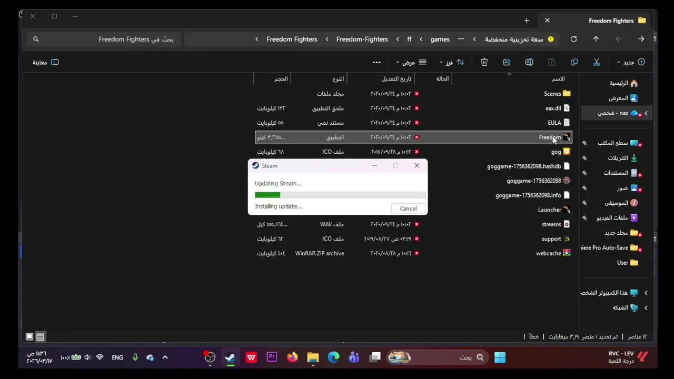Viewport: 674px width, 379px height.
Task: Show hidden system tray icons chevron
Action: [x=165, y=357]
